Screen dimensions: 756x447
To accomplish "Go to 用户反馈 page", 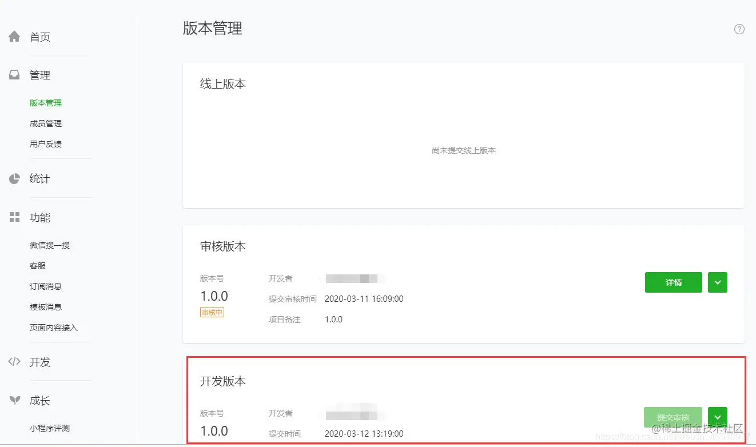I will [x=45, y=143].
